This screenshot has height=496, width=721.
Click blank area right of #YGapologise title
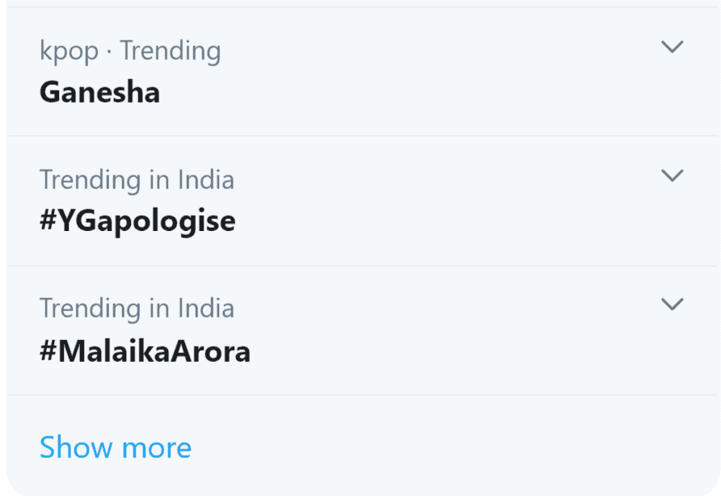click(445, 221)
